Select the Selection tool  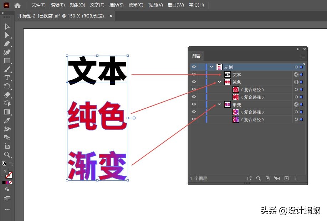click(7, 27)
